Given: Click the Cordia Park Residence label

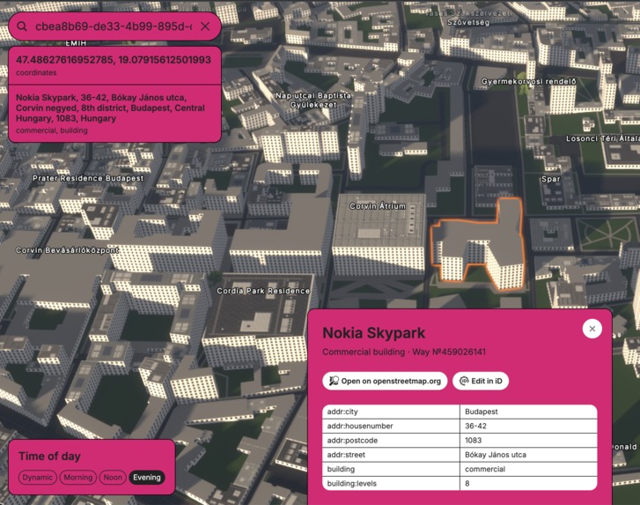Looking at the screenshot, I should pyautogui.click(x=263, y=291).
